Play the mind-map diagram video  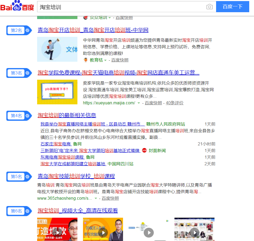tap(149, 229)
